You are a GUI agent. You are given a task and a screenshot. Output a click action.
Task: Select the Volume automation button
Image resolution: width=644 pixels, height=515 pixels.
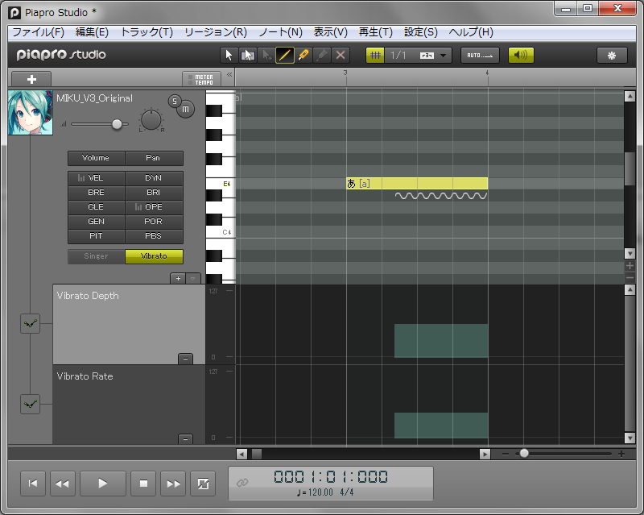click(x=96, y=158)
